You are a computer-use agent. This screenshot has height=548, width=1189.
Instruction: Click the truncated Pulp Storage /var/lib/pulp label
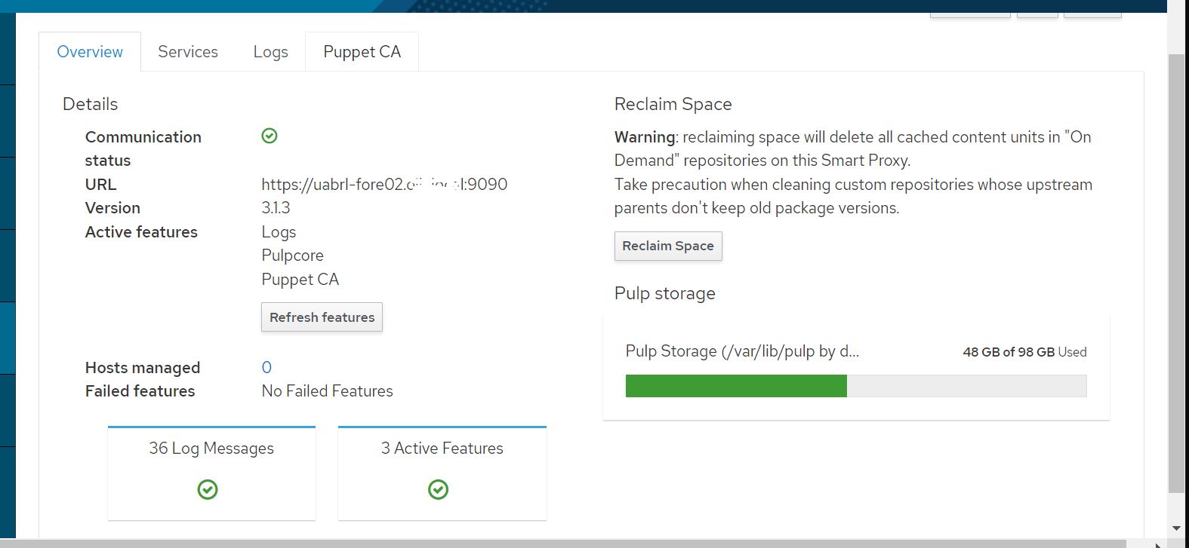coord(742,351)
